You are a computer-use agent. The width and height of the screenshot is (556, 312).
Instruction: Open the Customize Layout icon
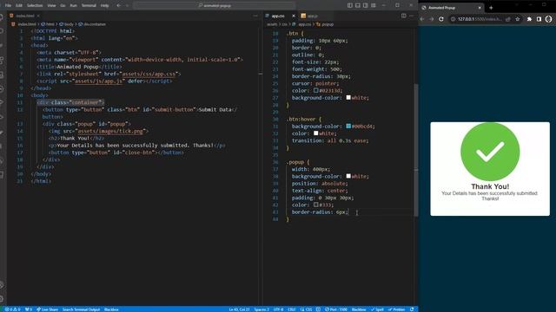[374, 6]
